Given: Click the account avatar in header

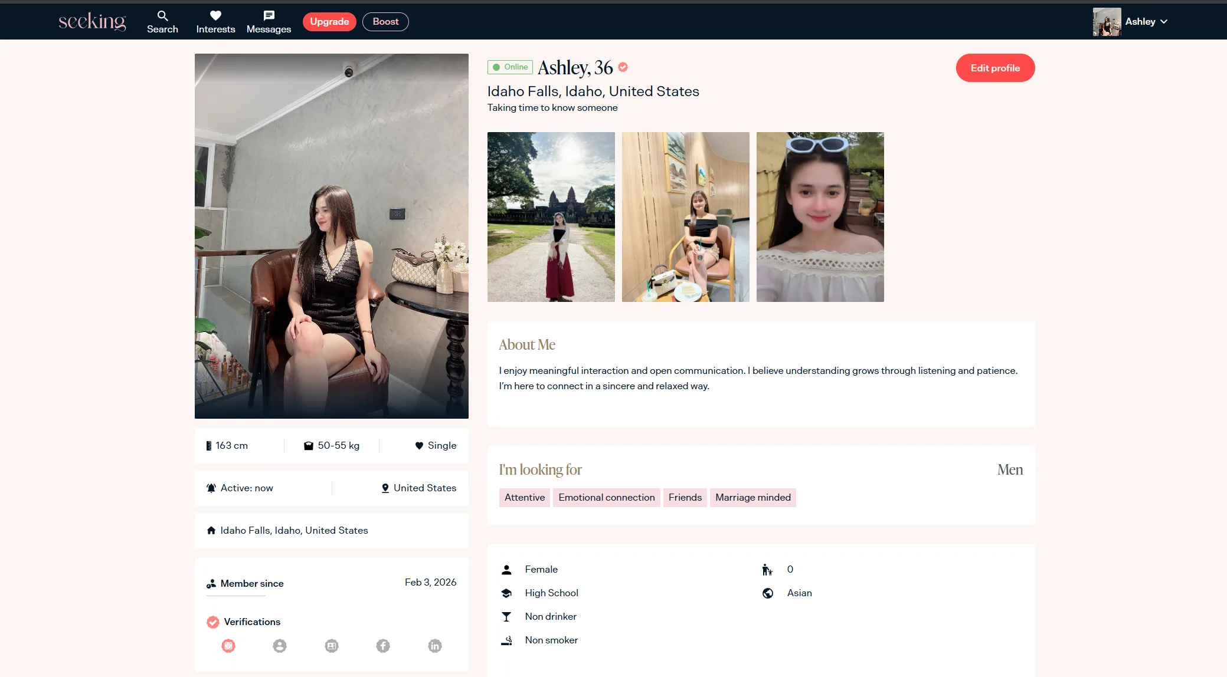Looking at the screenshot, I should 1107,22.
